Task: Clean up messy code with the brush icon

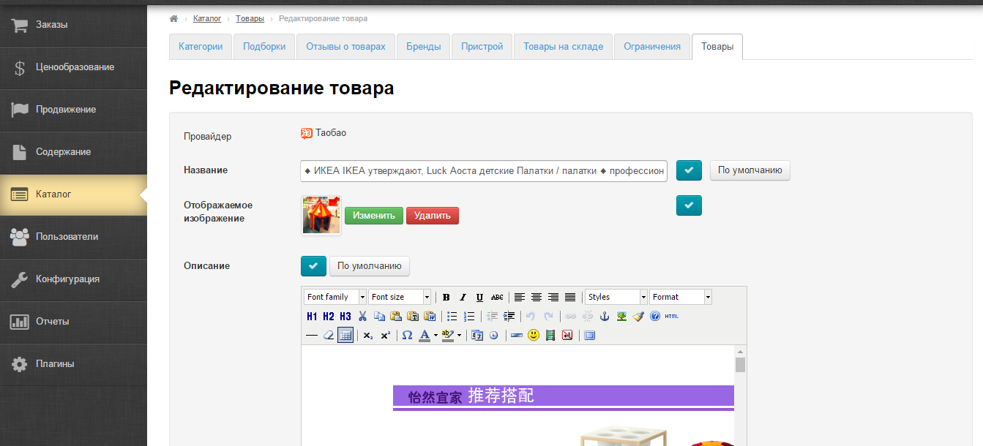Action: point(638,317)
